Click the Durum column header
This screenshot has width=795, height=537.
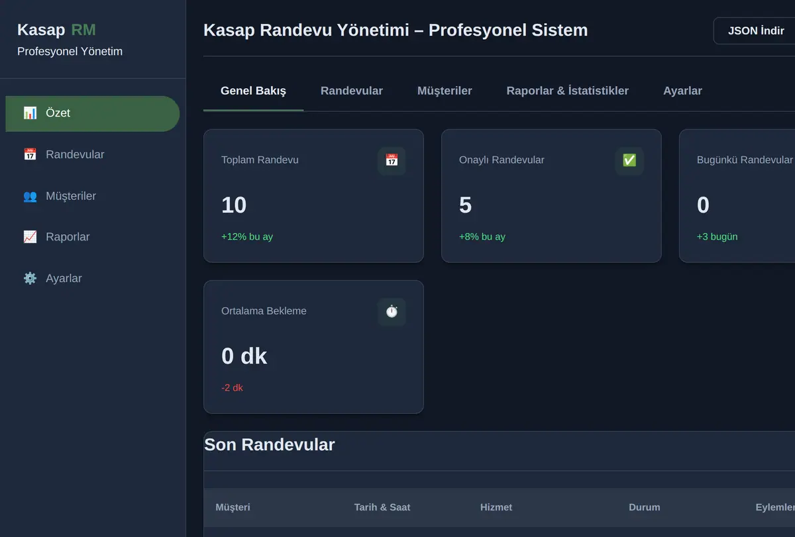[x=645, y=507]
